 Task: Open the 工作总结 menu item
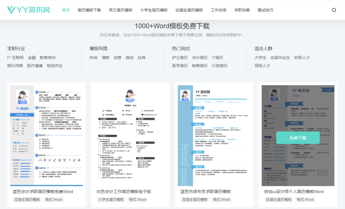click(219, 10)
